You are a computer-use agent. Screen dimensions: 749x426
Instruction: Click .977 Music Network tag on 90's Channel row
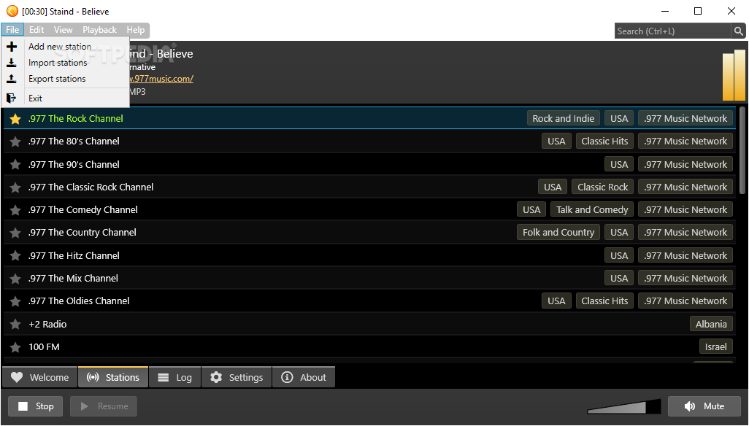pyautogui.click(x=685, y=164)
